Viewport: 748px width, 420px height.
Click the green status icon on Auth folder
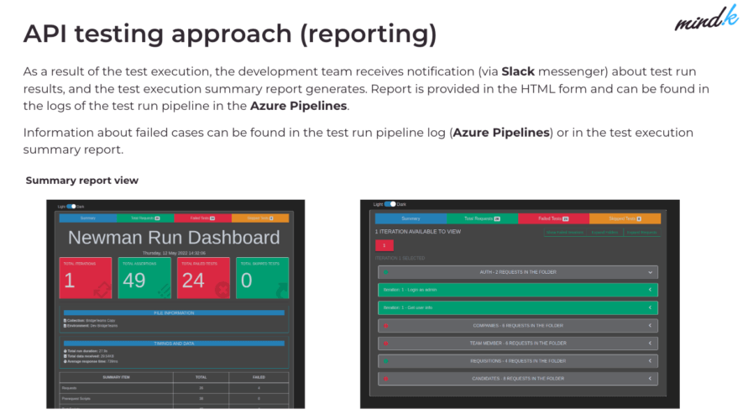[x=386, y=272]
